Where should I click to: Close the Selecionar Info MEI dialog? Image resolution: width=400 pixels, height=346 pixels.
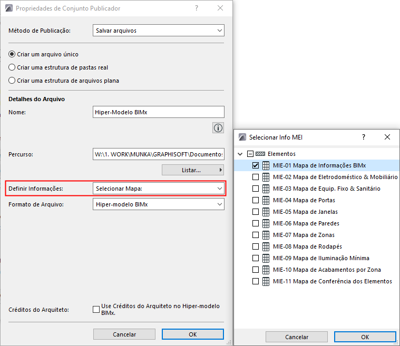coord(387,137)
